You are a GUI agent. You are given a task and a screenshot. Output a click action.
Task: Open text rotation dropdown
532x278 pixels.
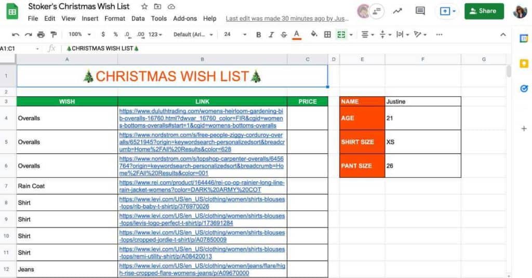420,34
